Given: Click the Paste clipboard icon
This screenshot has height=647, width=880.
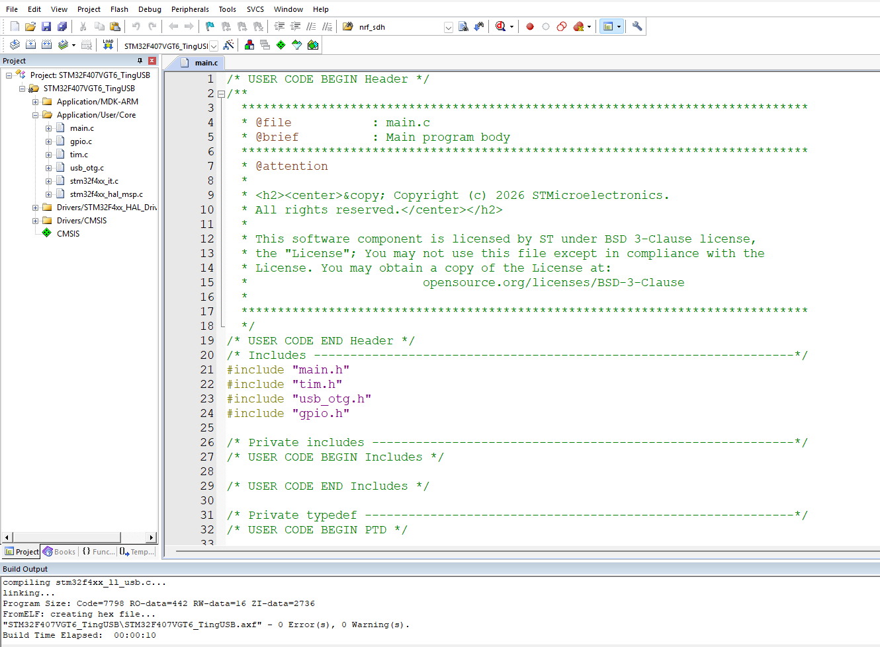Looking at the screenshot, I should tap(115, 26).
